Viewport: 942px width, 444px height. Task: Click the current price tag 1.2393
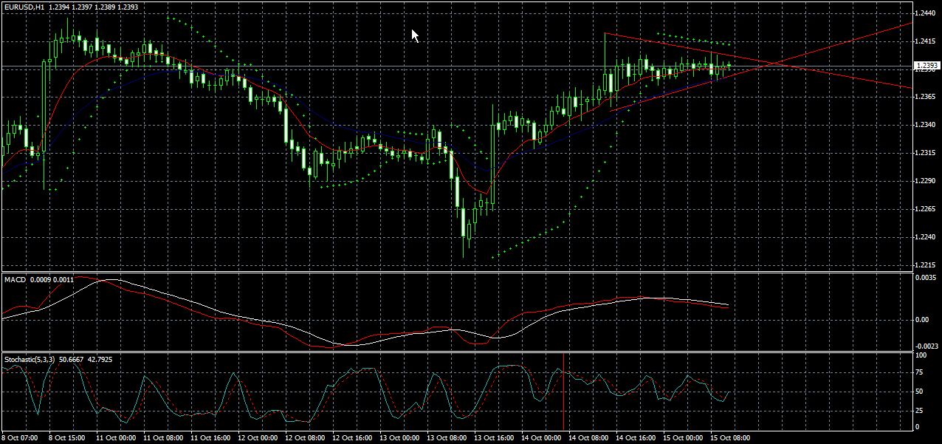[926, 66]
